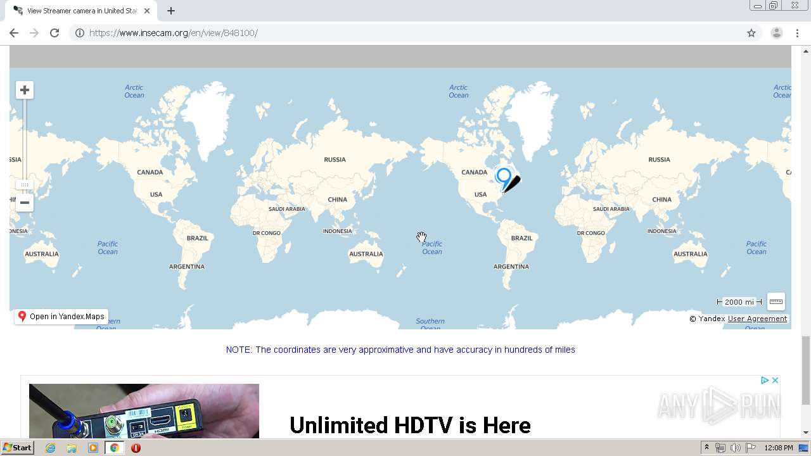Screen dimensions: 811x456
Task: Go back to previous page
Action: tap(14, 33)
